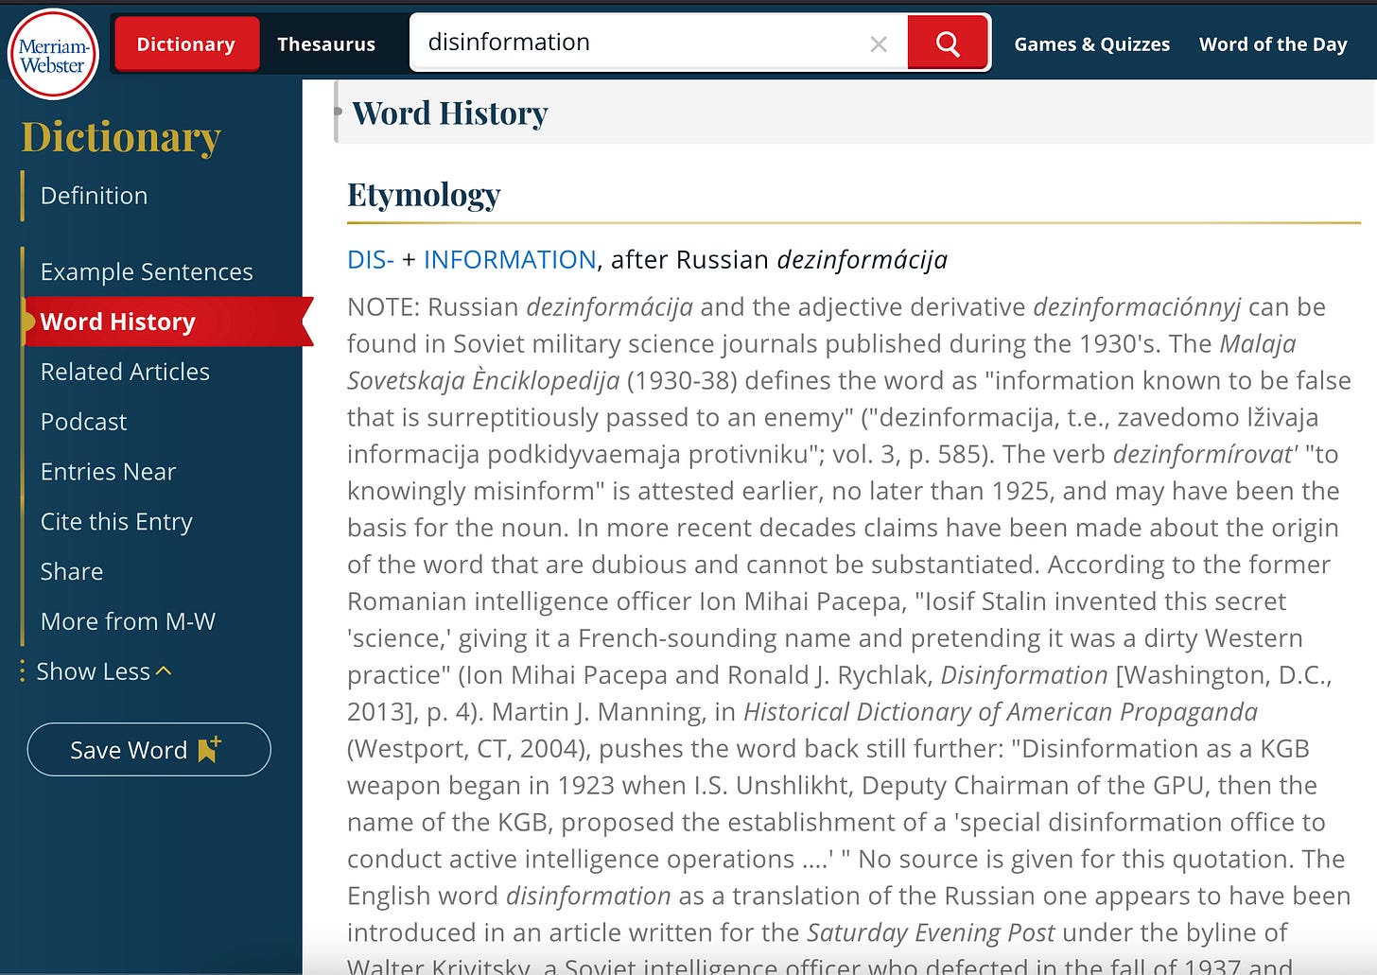Follow the INFORMATION etymology link

[x=510, y=259]
